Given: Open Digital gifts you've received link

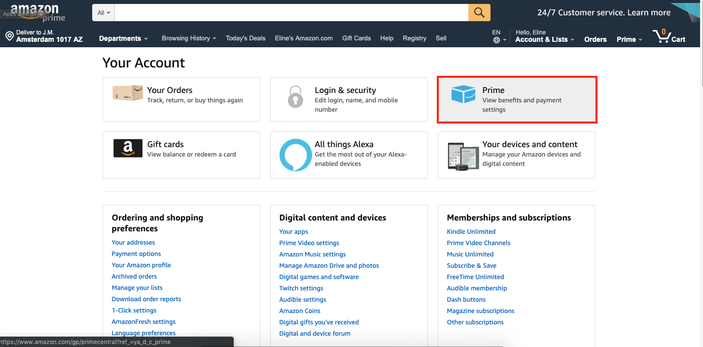Looking at the screenshot, I should [x=319, y=322].
